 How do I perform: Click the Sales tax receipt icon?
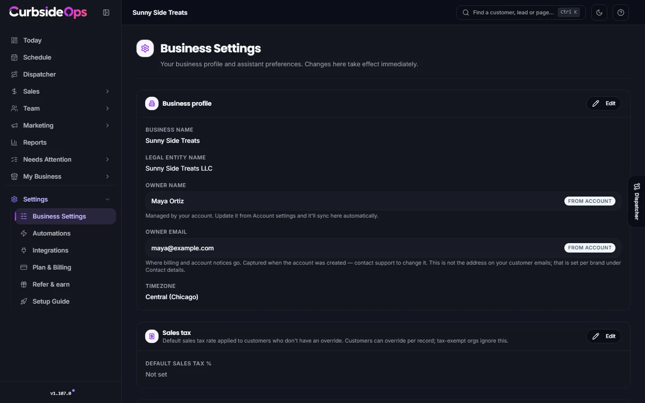pos(152,336)
